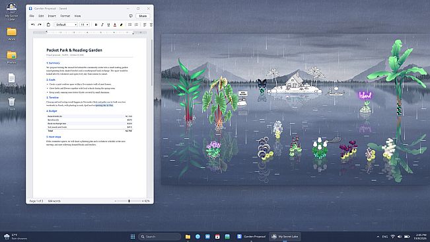The height and width of the screenshot is (242, 430).
Task: Open the font size 11 dropdown
Action: pyautogui.click(x=85, y=24)
